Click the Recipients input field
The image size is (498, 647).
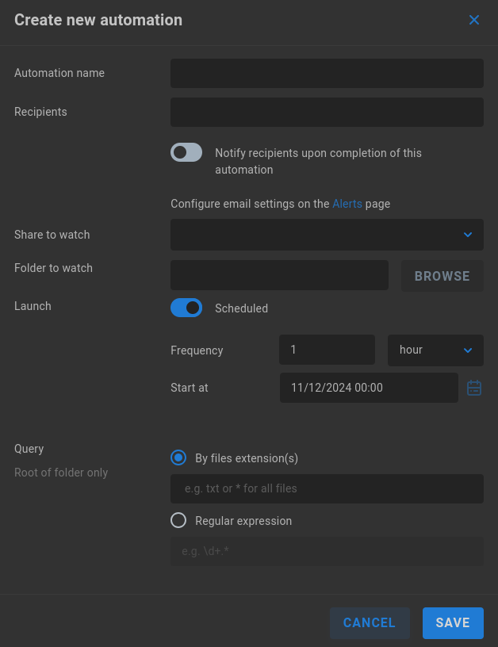point(327,113)
